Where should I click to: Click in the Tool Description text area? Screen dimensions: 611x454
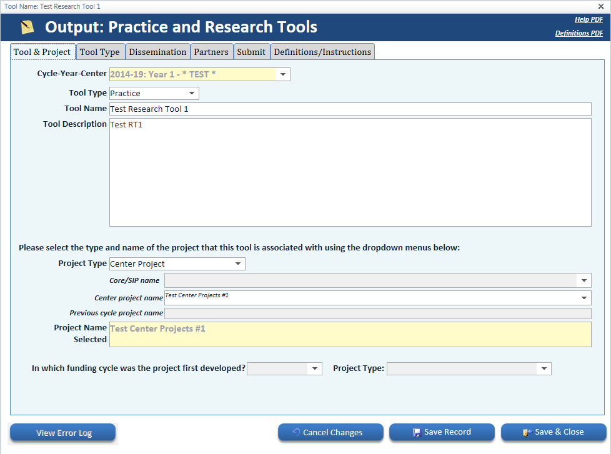click(350, 172)
